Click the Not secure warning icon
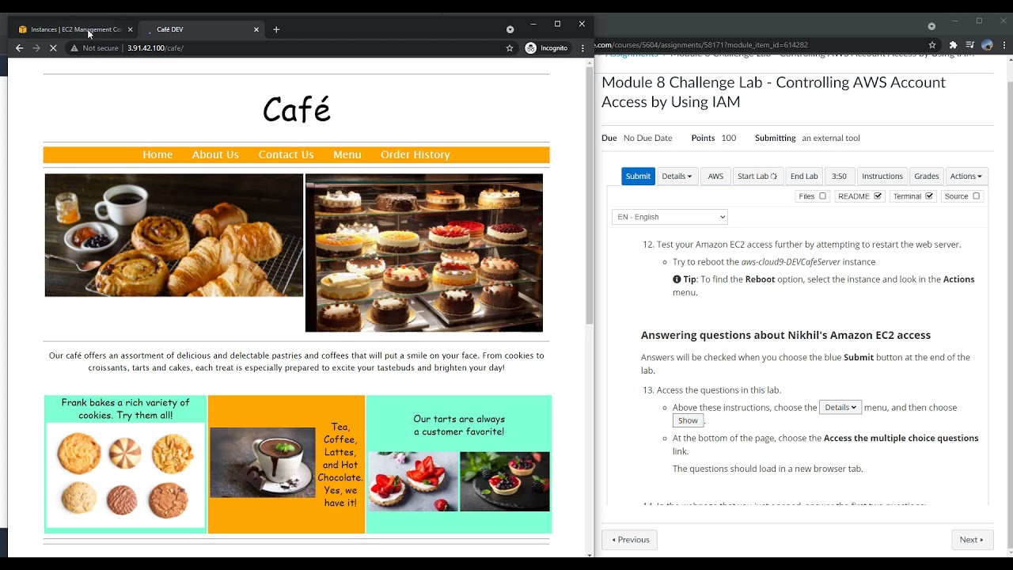The image size is (1013, 570). tap(74, 48)
